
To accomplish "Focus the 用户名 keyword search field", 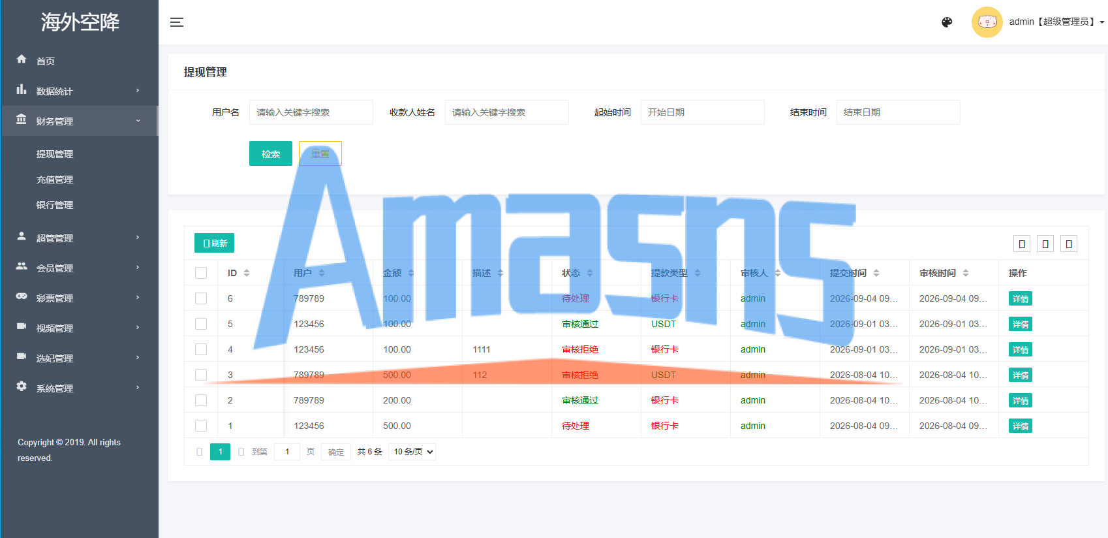I will point(311,112).
